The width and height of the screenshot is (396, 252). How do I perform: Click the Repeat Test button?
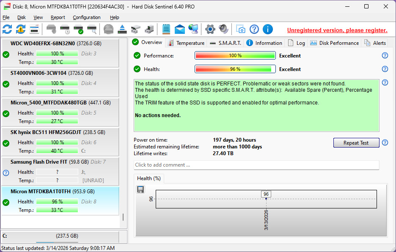[x=356, y=142]
